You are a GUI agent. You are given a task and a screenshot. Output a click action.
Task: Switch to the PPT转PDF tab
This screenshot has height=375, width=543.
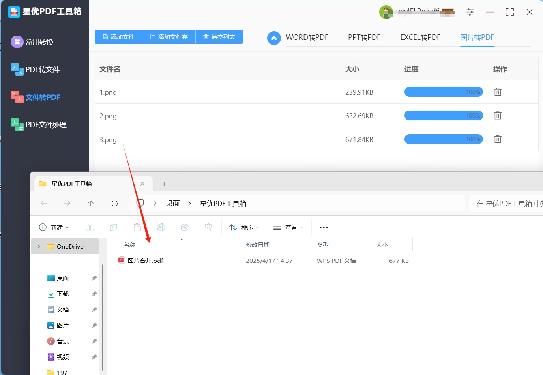(364, 37)
